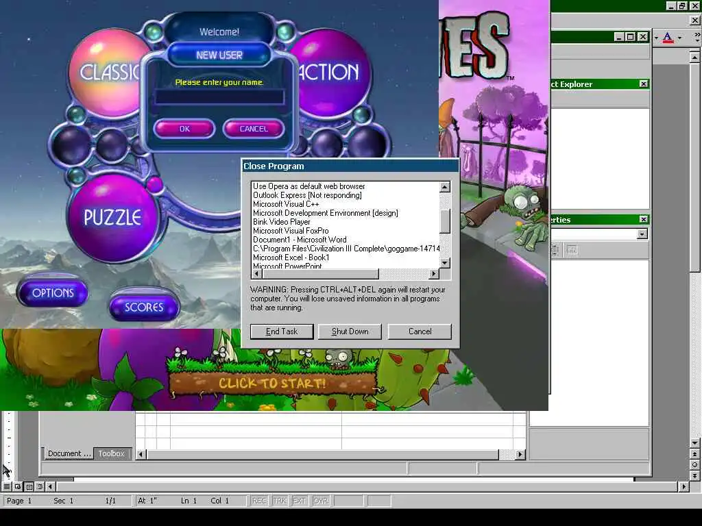
Task: Toggle OVR overtype mode in status bar
Action: (x=321, y=501)
